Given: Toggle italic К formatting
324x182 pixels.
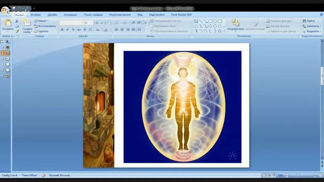Looking at the screenshot, I should tap(67, 30).
